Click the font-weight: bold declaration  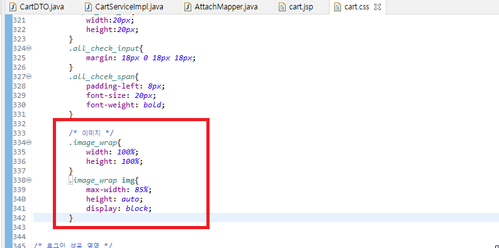125,105
